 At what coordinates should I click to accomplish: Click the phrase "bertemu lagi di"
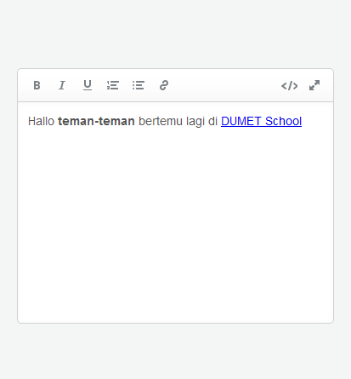tap(178, 122)
